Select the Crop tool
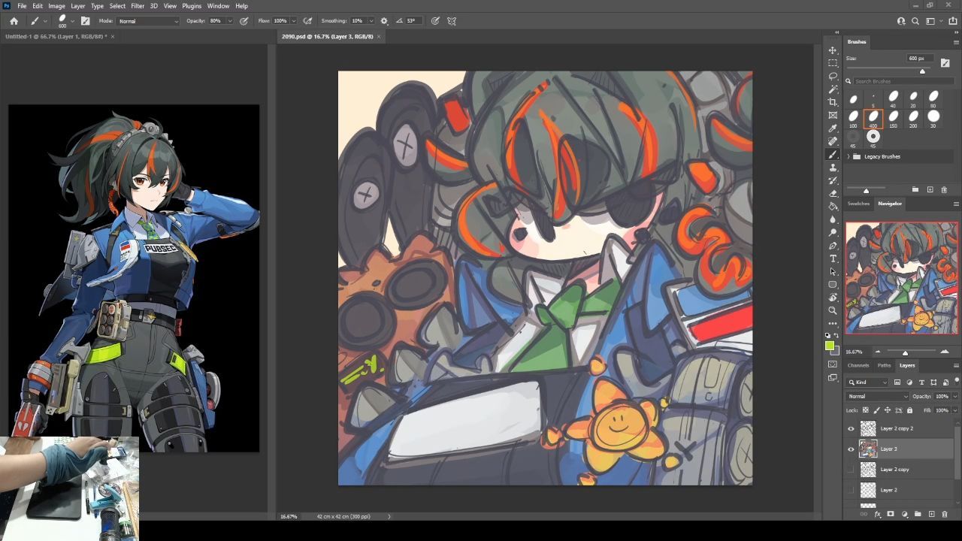The width and height of the screenshot is (962, 541). [x=833, y=102]
